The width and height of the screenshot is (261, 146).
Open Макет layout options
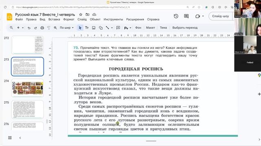[150, 28]
